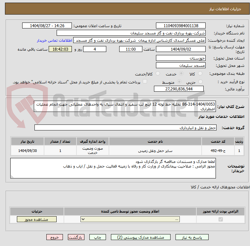The width and height of the screenshot is (250, 246).
Task: Click the تعداد / مقدار column header
Action: [x=60, y=141]
